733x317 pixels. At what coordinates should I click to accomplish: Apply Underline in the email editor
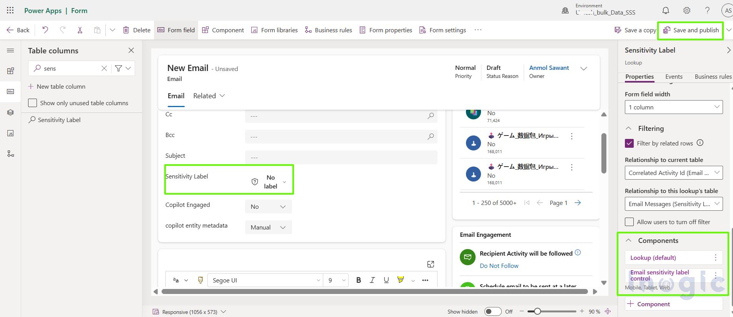click(386, 280)
